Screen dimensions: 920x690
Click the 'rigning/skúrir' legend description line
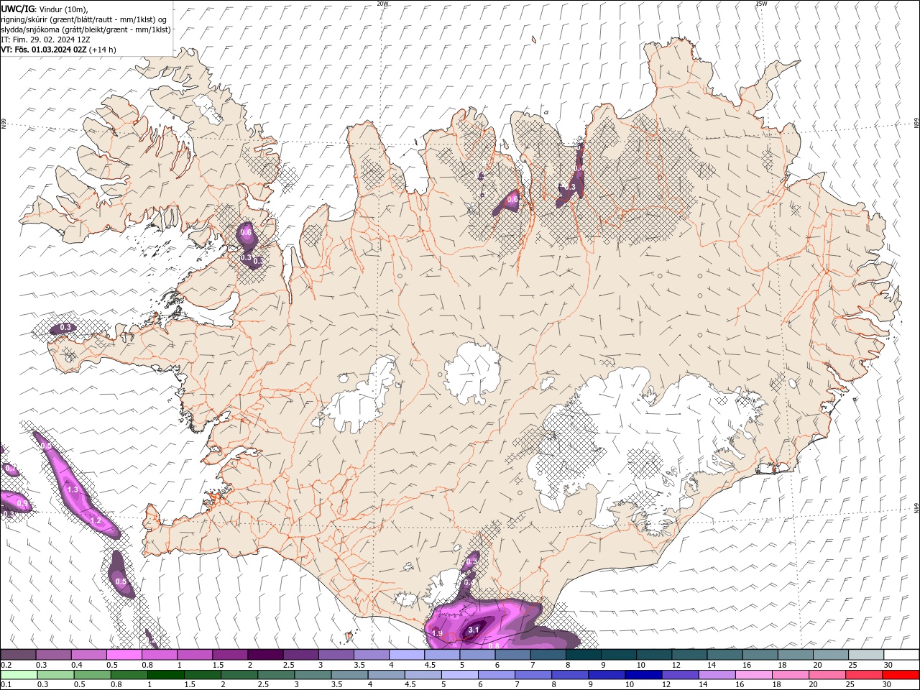83,19
